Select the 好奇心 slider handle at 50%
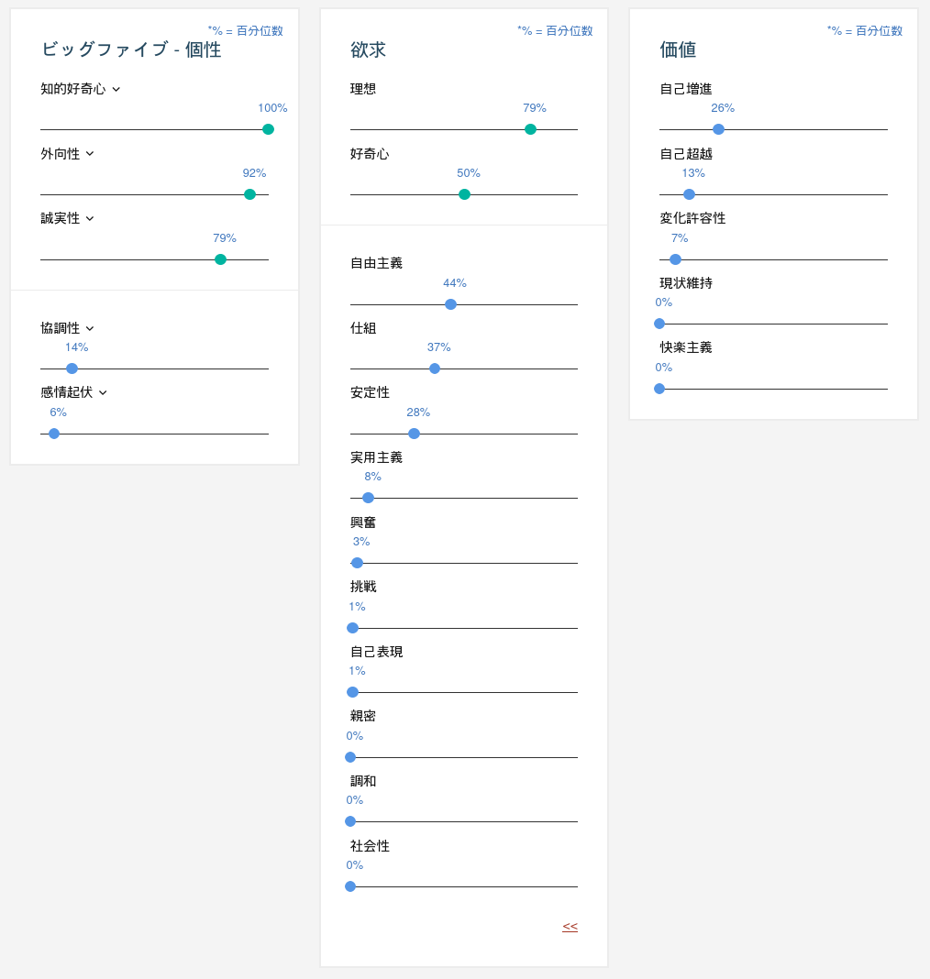The height and width of the screenshot is (979, 930). (x=464, y=194)
